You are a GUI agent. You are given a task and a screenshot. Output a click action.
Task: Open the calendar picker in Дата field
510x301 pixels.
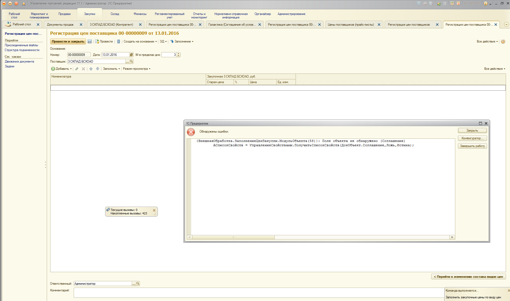131,55
